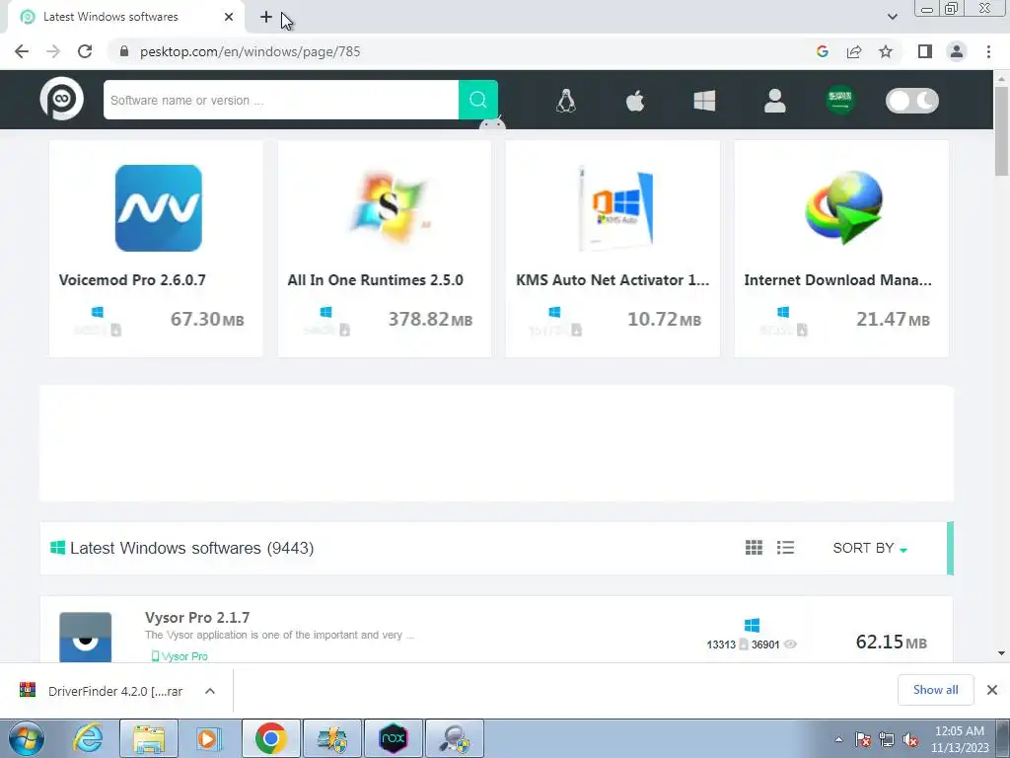Switch language via the green flag icon
Screen dimensions: 1010x758
(x=840, y=100)
